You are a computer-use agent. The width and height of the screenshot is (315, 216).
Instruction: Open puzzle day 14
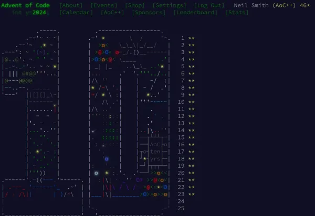pyautogui.click(x=181, y=131)
